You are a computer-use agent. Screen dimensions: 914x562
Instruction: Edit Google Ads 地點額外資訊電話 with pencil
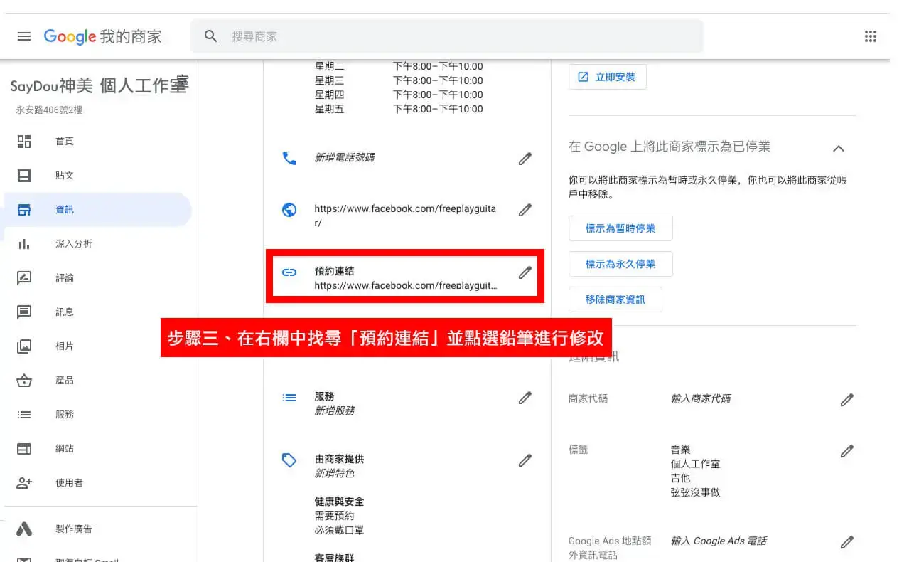846,542
